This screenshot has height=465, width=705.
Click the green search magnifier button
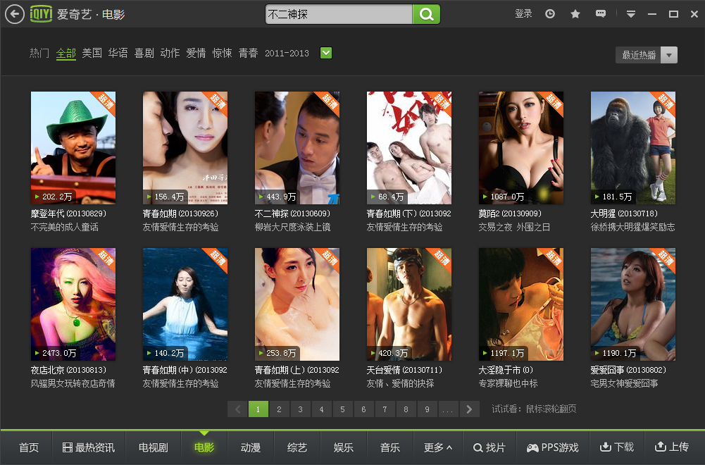[x=426, y=14]
